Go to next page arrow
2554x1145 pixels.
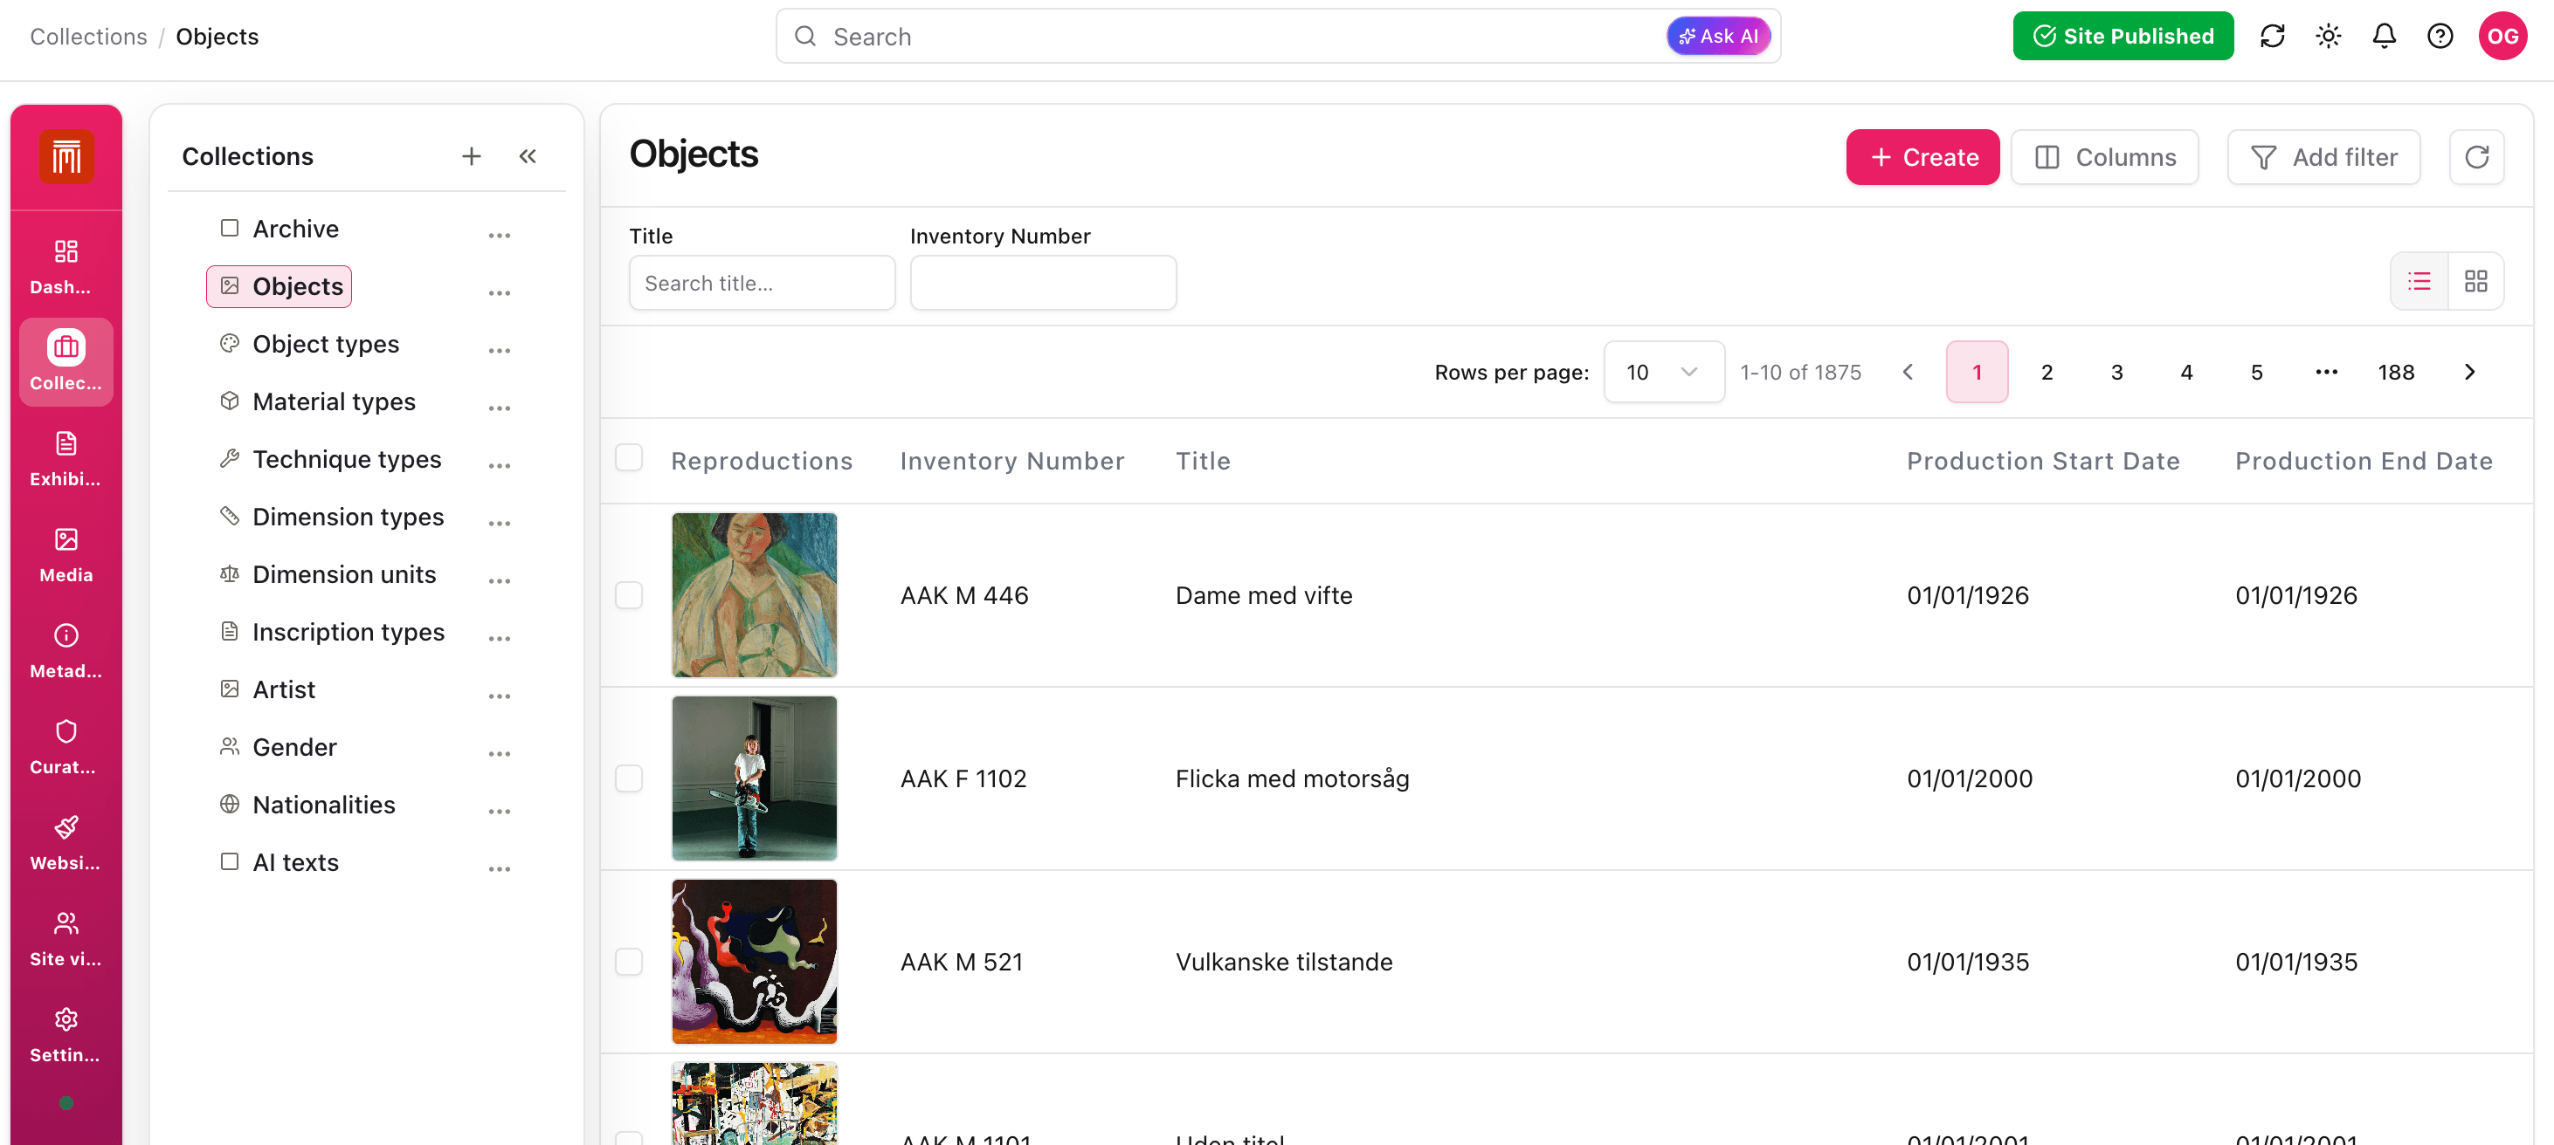(x=2468, y=373)
